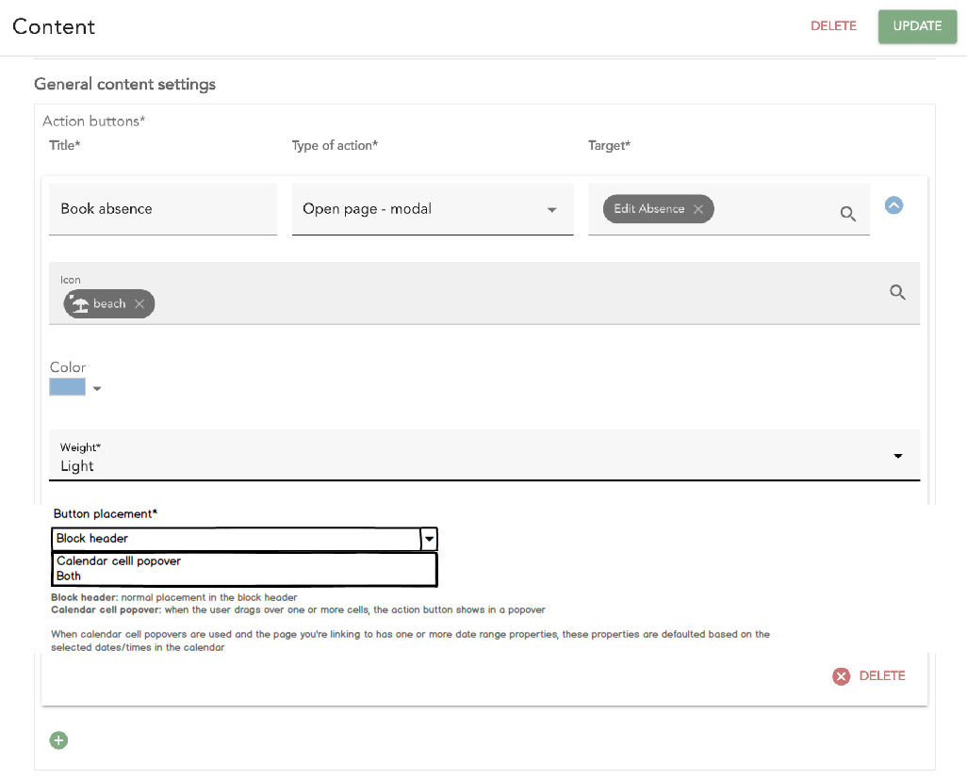Click the green add action button icon
Image resolution: width=967 pixels, height=779 pixels.
(x=58, y=740)
